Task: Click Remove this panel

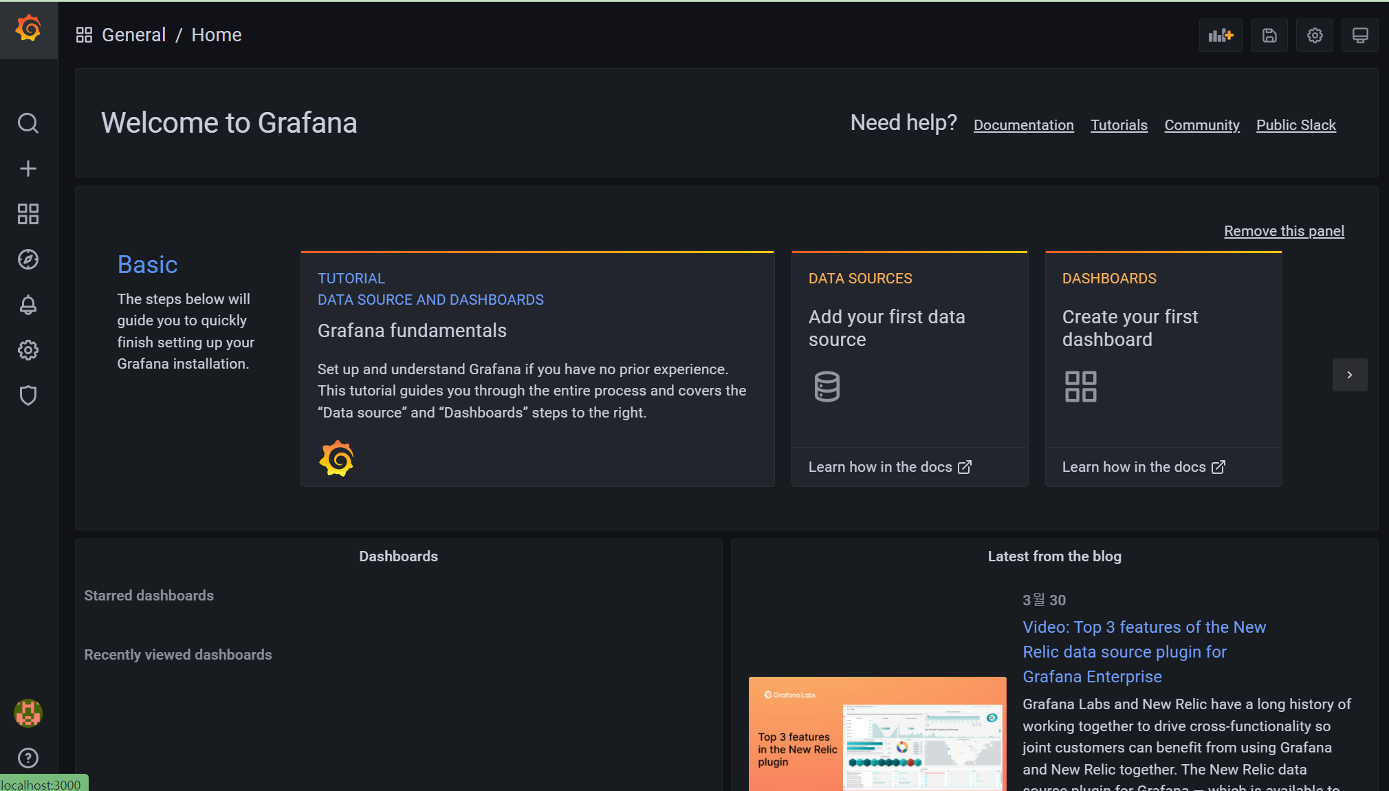Action: pyautogui.click(x=1284, y=231)
